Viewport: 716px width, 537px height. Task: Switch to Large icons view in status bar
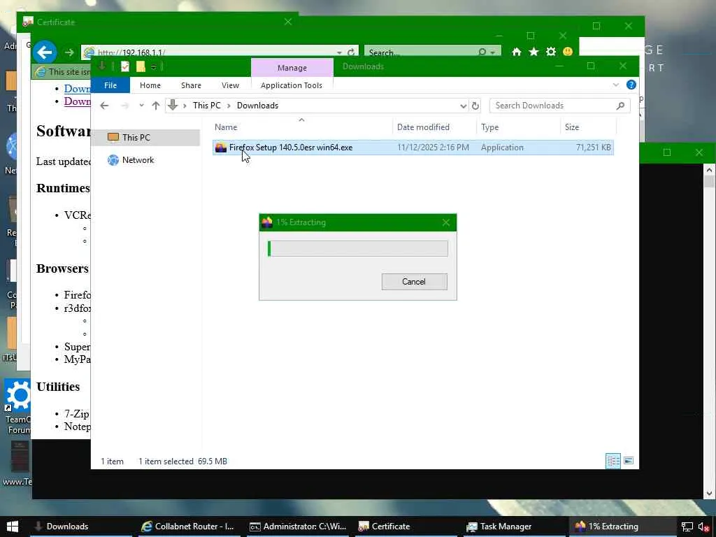coord(629,461)
